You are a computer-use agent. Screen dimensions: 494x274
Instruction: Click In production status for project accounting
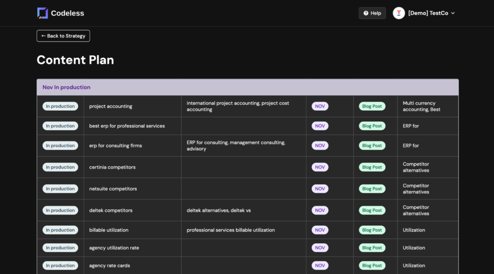pyautogui.click(x=60, y=106)
